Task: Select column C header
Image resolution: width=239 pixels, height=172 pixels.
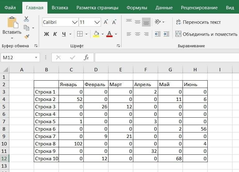Action: click(71, 70)
